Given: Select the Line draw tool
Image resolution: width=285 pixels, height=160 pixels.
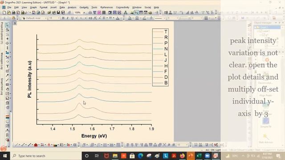Looking at the screenshot, I should coord(7,80).
